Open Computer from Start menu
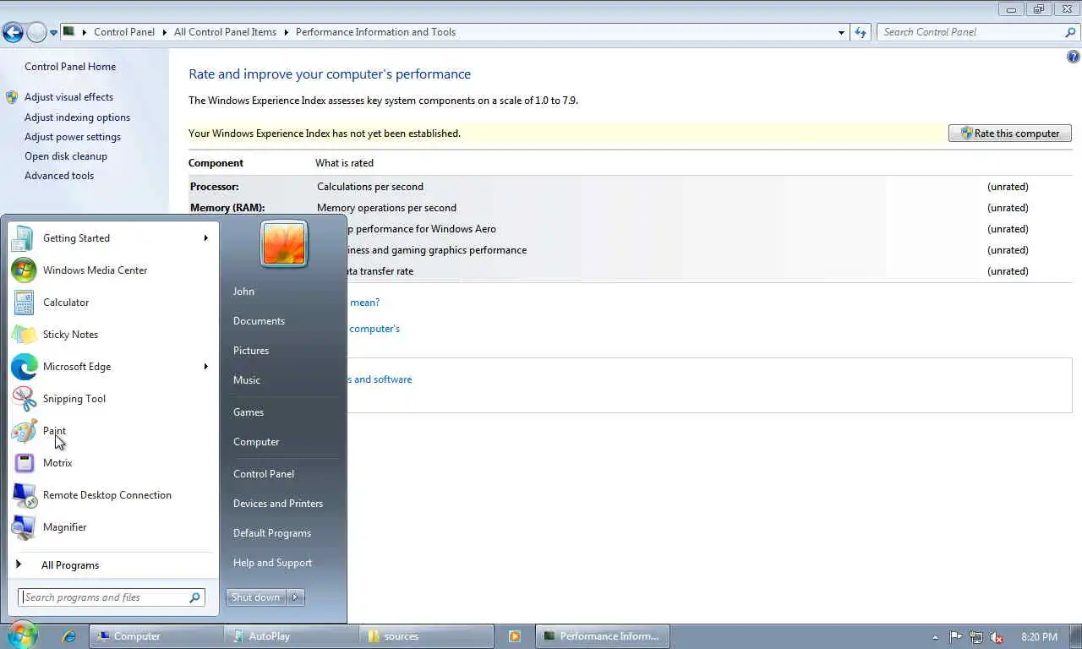1082x649 pixels. click(x=256, y=442)
